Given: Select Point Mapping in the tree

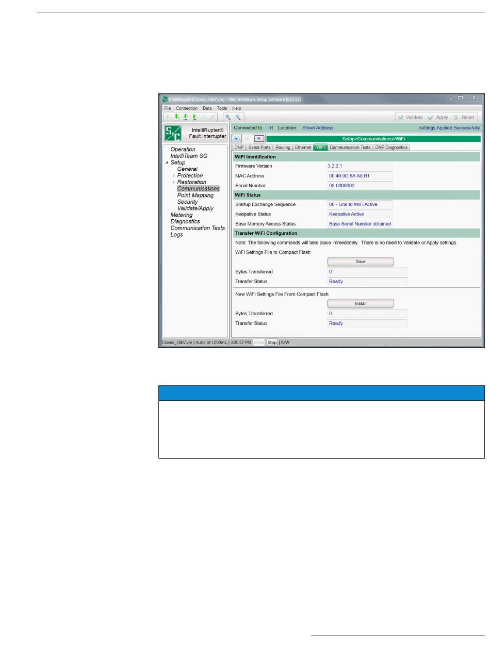Looking at the screenshot, I should tap(195, 196).
